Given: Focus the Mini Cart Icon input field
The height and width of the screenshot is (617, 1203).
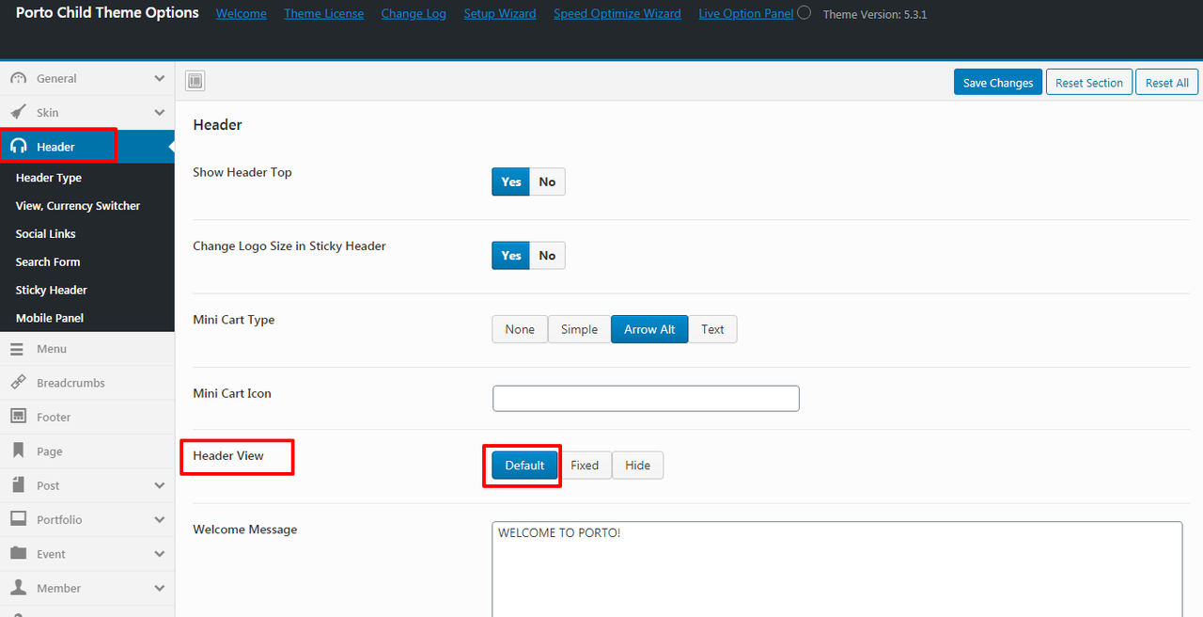Looking at the screenshot, I should tap(646, 398).
